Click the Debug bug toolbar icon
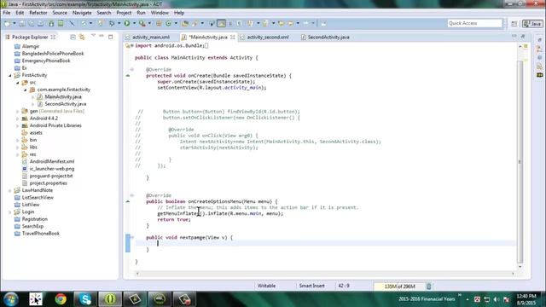546x307 pixels. (x=112, y=23)
